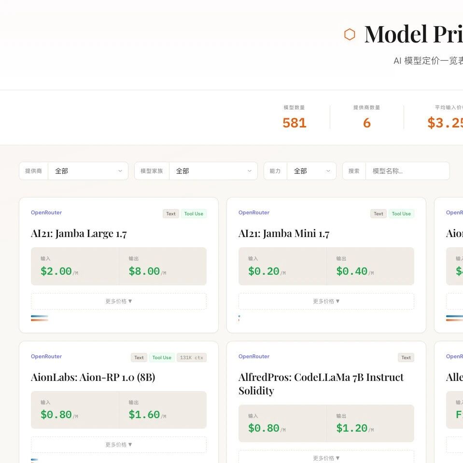463x463 pixels.
Task: Click the $8.00 output price on Jamba Large
Action: (144, 271)
